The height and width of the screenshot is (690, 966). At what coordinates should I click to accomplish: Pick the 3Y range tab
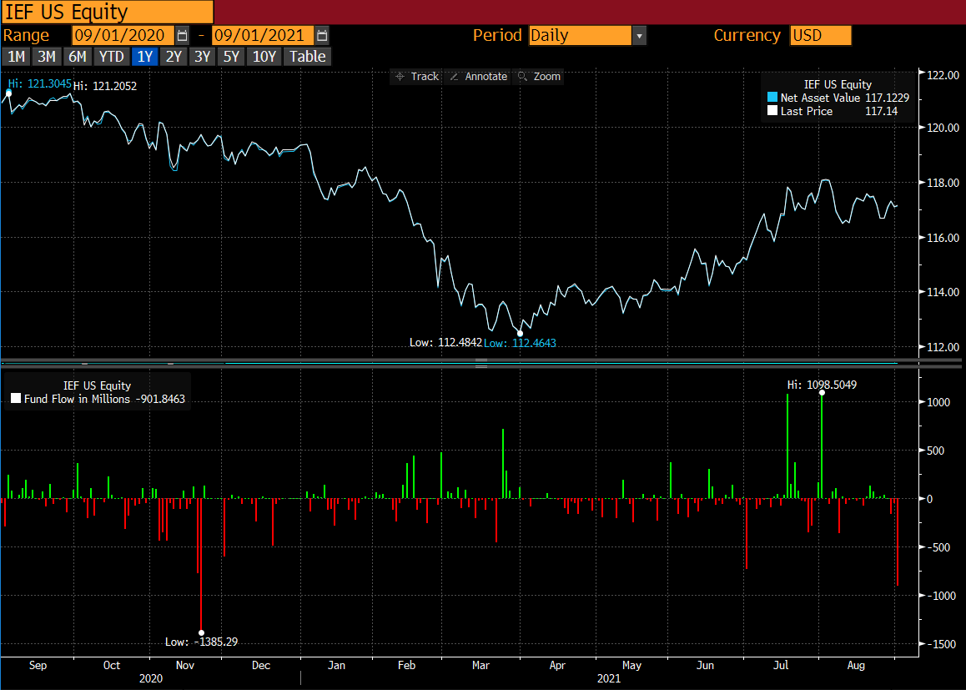202,57
